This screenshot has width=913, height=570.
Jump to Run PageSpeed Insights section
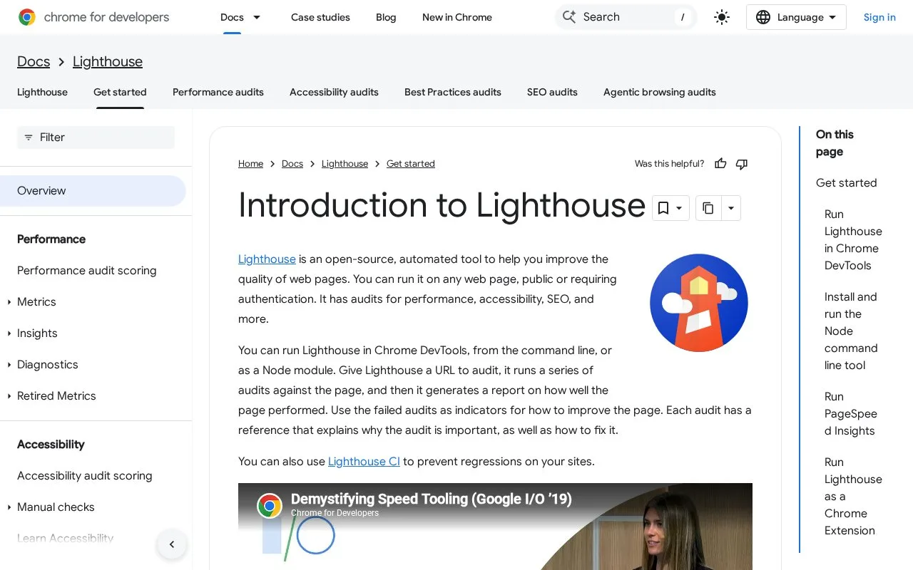[851, 414]
